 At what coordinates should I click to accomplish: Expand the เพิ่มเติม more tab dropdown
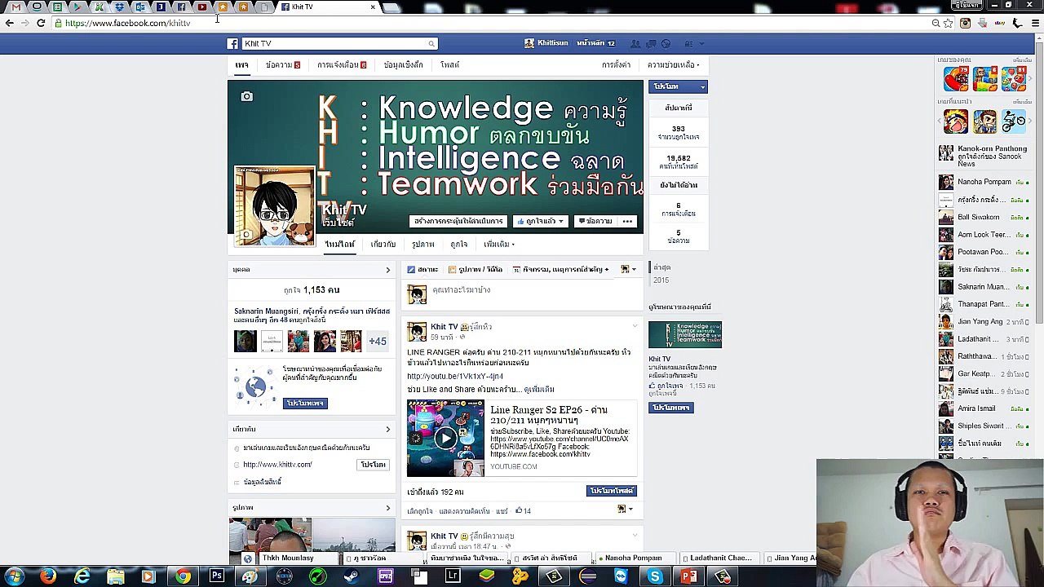(499, 244)
